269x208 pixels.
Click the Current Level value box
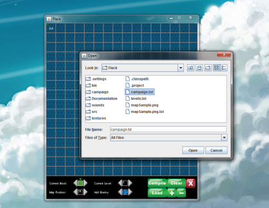(125, 183)
